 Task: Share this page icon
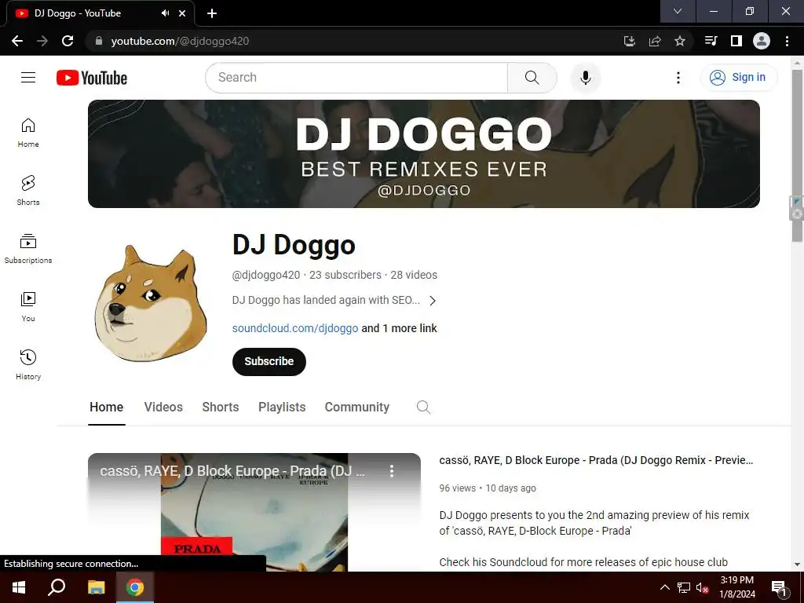(654, 41)
